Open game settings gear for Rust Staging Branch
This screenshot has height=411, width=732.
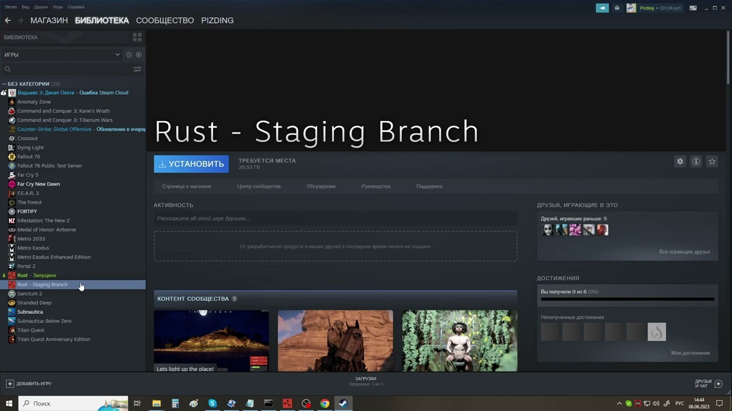(680, 162)
